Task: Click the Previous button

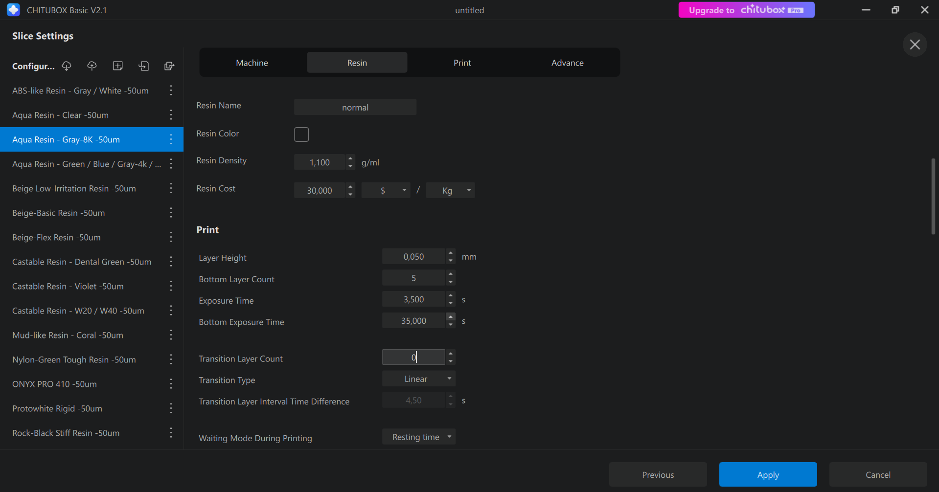Action: 658,474
